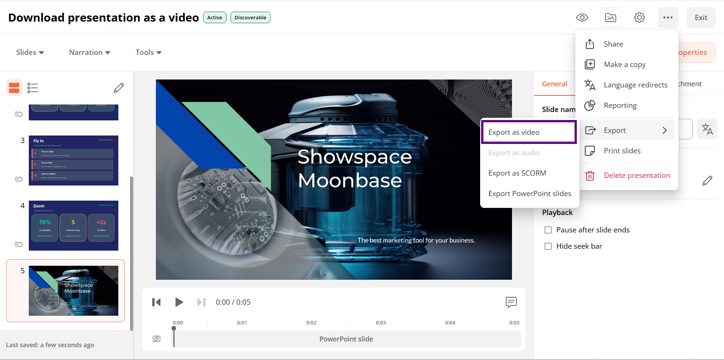Expand the Export submenu arrow
Viewport: 724px width, 360px height.
coord(664,130)
